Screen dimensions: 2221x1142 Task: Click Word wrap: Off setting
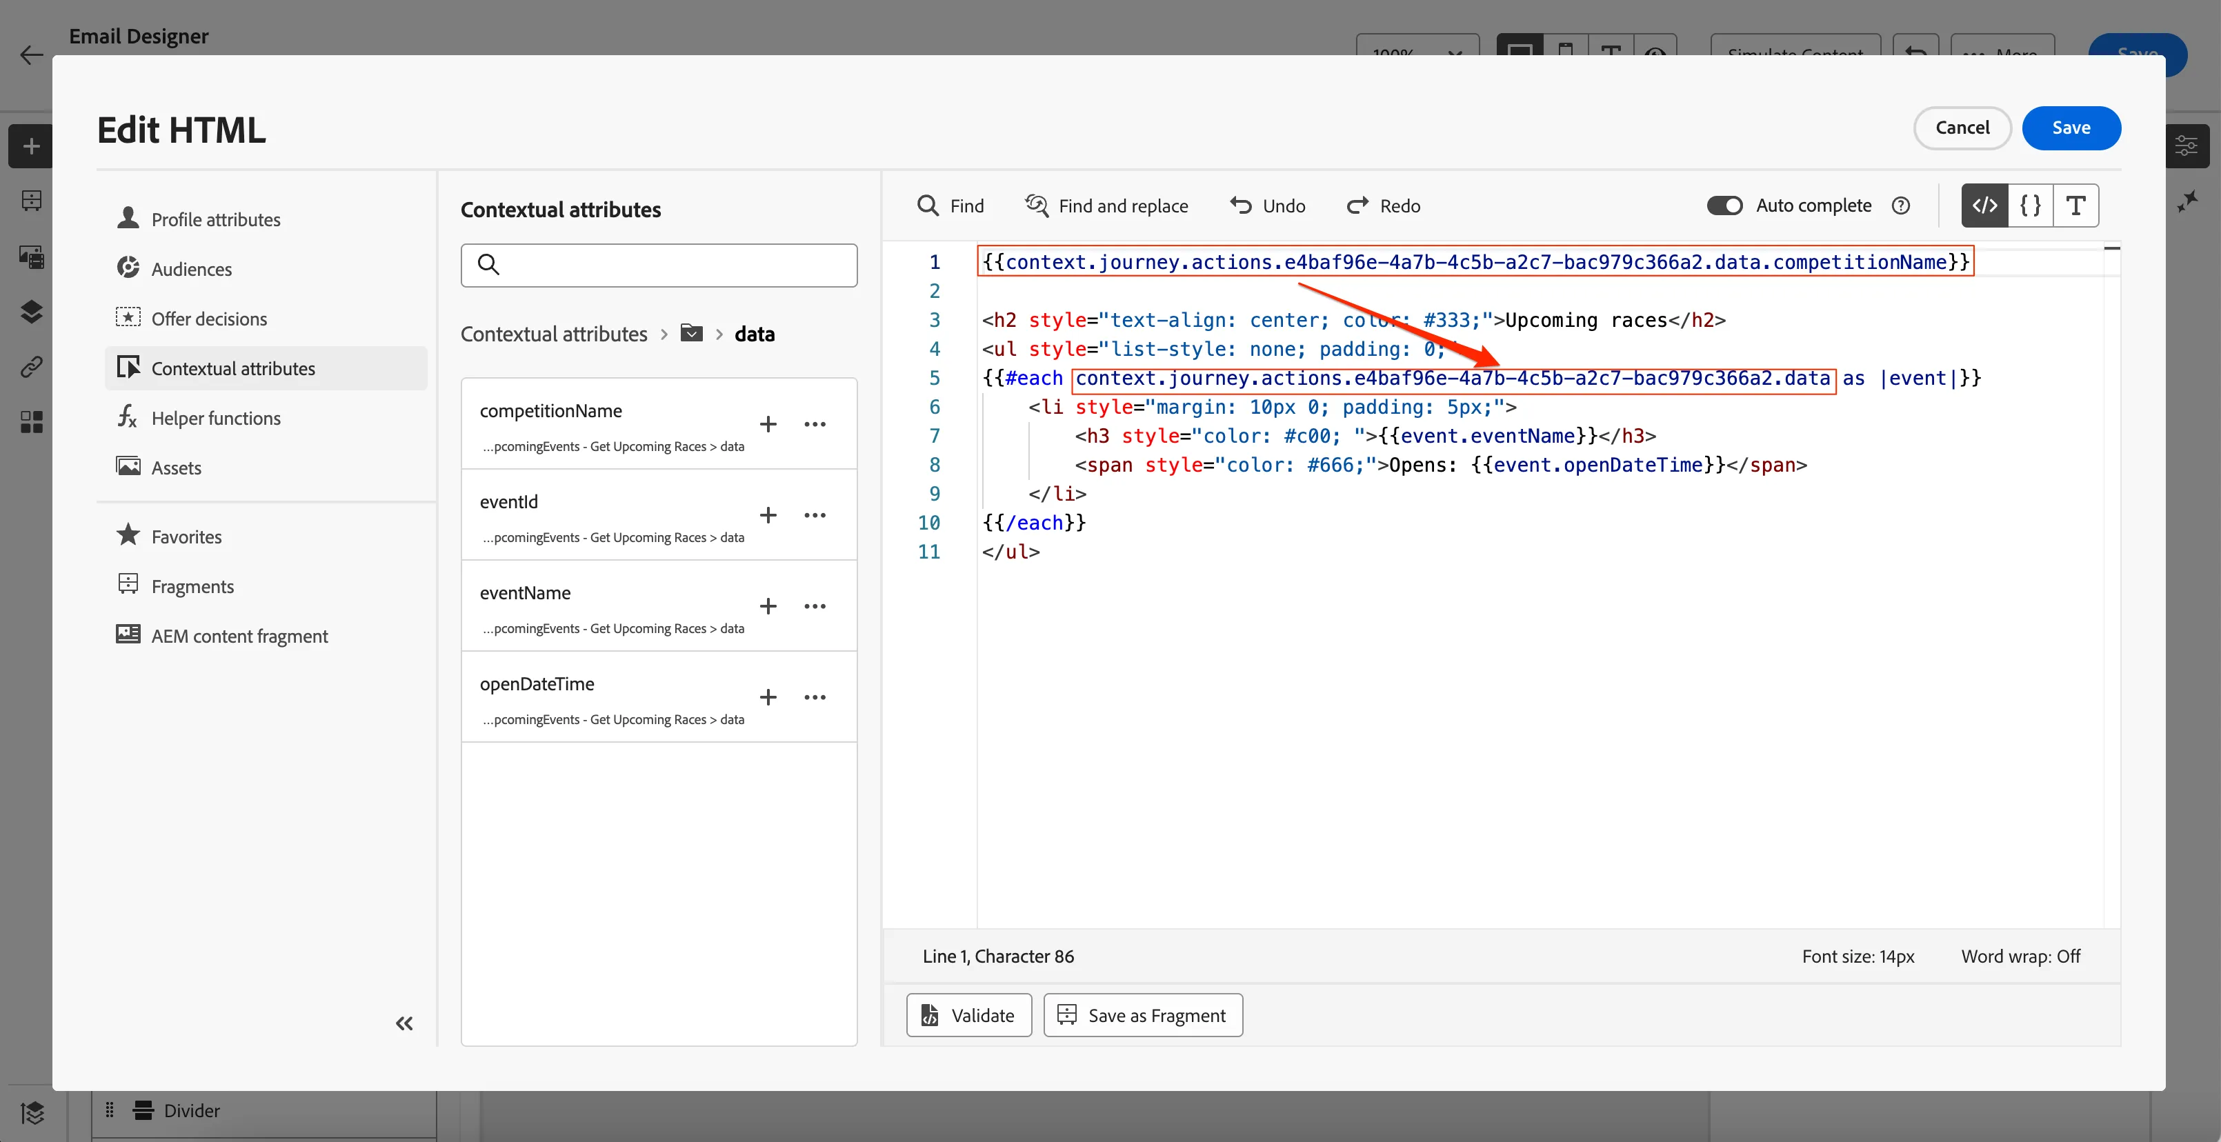coord(2020,956)
